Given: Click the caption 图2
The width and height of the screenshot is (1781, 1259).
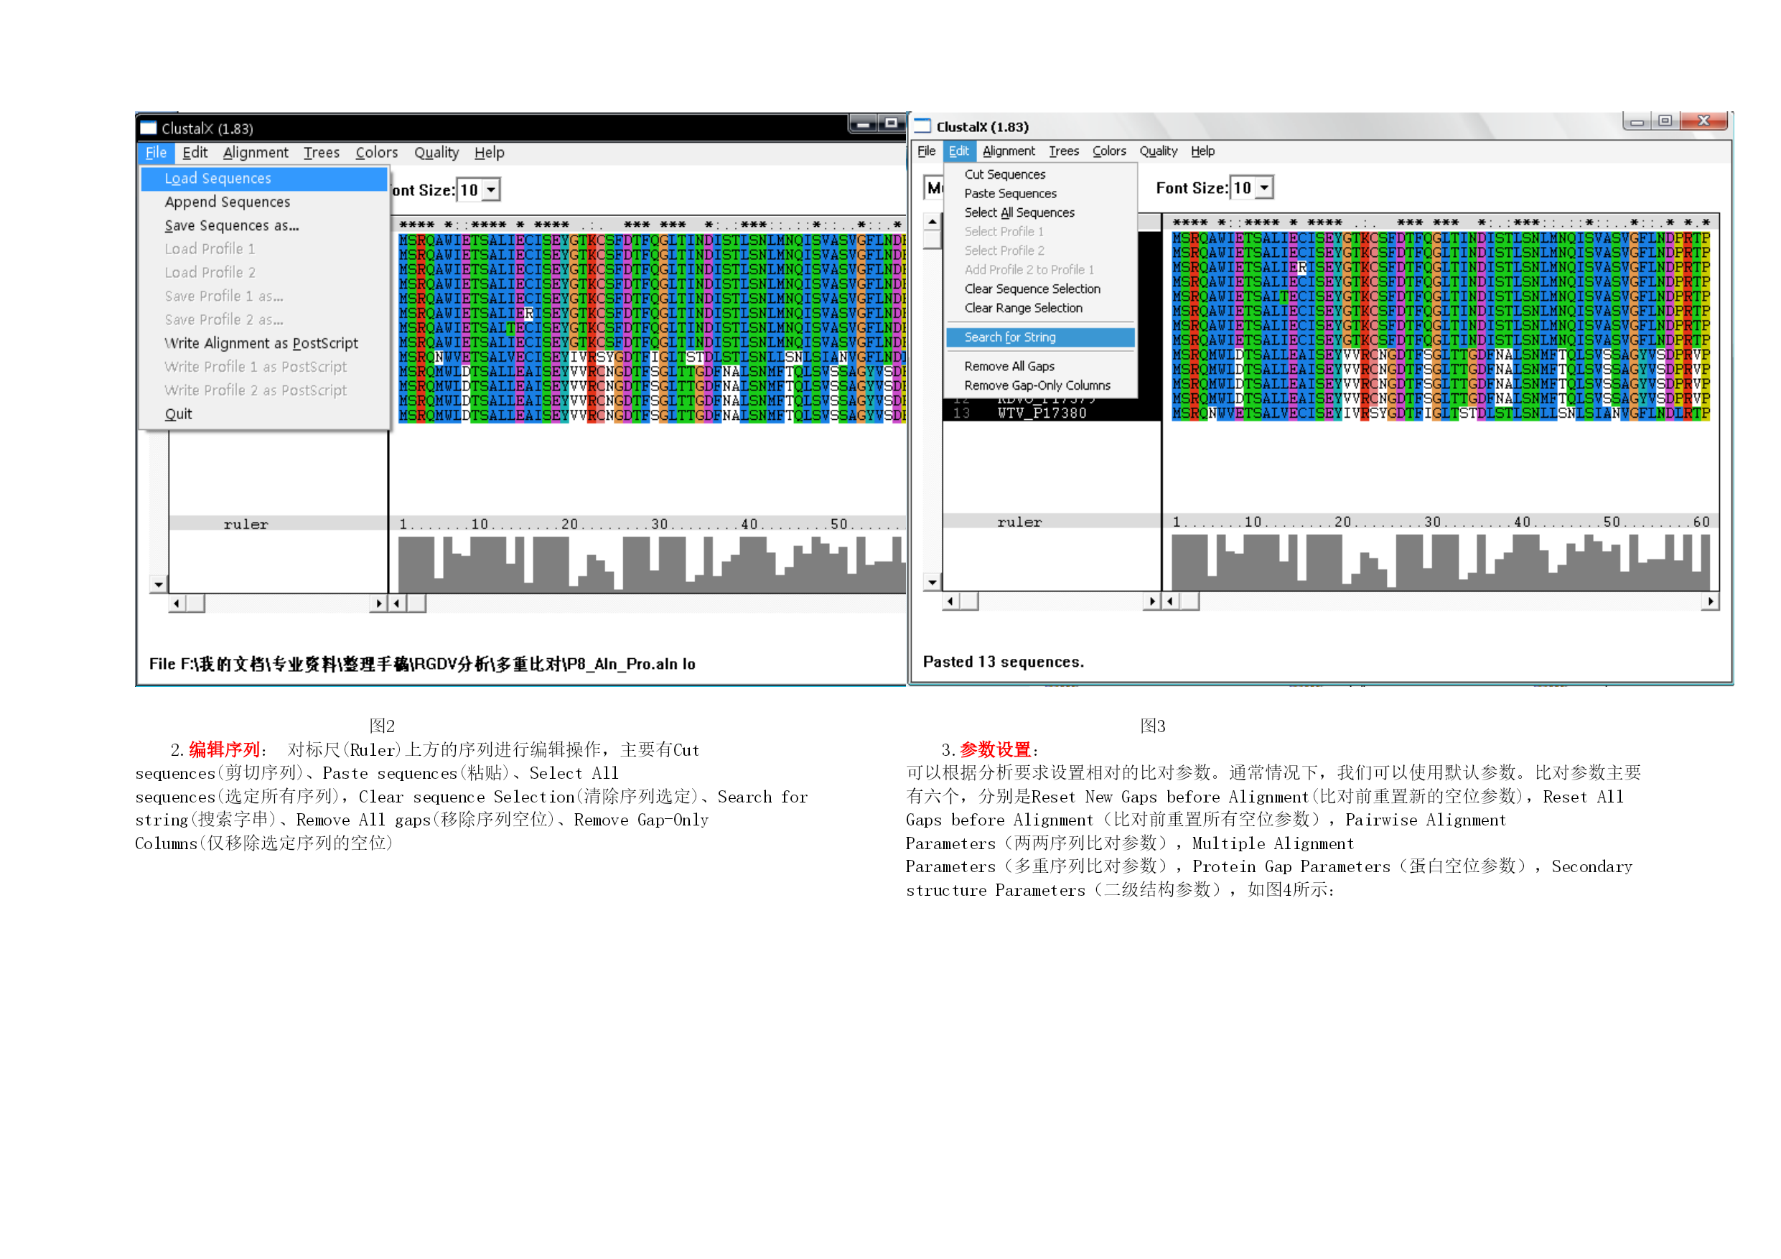Looking at the screenshot, I should (x=382, y=726).
